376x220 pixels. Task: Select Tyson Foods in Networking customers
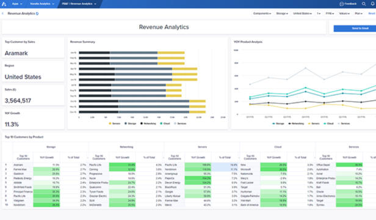[x=96, y=192]
